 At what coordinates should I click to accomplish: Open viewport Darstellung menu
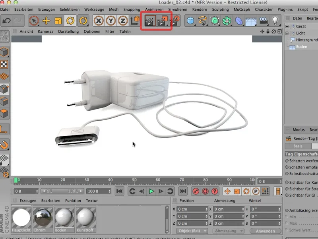[68, 31]
